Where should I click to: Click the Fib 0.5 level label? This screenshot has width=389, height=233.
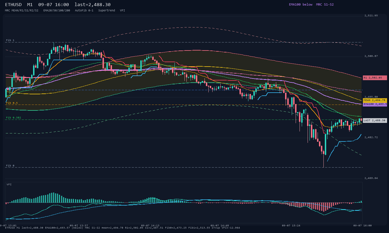[x=12, y=103]
